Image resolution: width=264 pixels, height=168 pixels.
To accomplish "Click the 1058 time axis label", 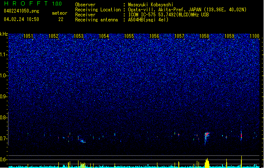I will 204,36.
